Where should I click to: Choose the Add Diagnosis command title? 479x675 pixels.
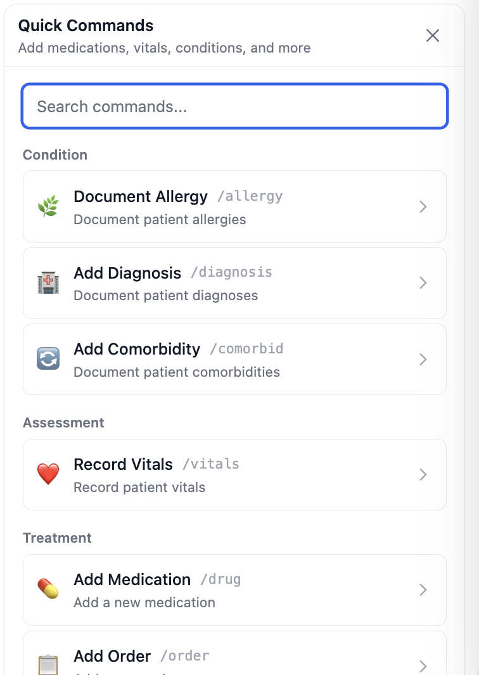tap(127, 273)
